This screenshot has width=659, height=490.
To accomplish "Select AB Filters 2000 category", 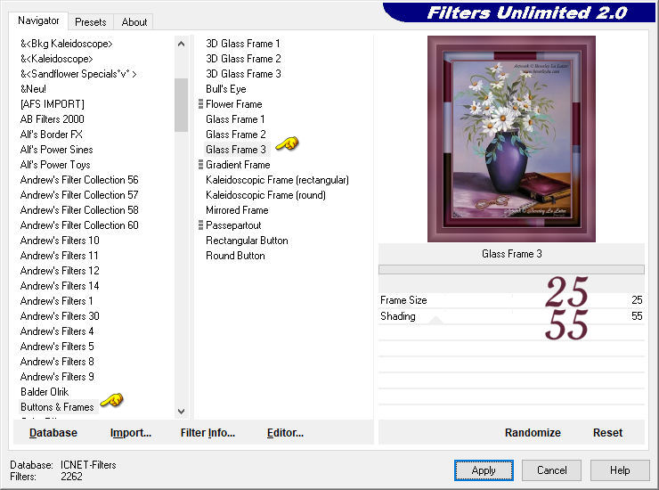I will (x=53, y=119).
